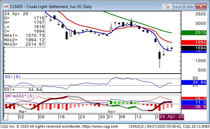Click the long-wick low candlestick near 500
Viewport: 210px width, 129px height.
click(x=160, y=59)
